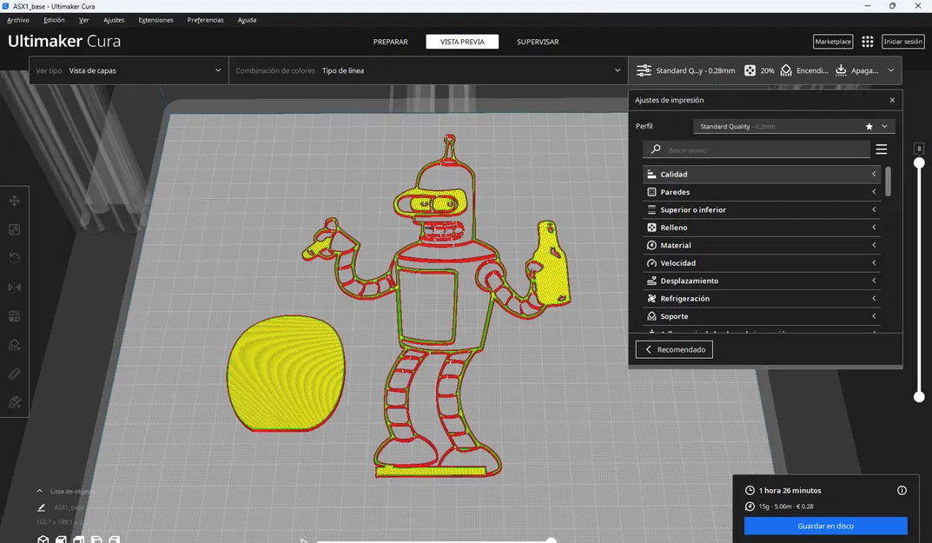Select the Move tool
The height and width of the screenshot is (543, 932).
point(14,200)
